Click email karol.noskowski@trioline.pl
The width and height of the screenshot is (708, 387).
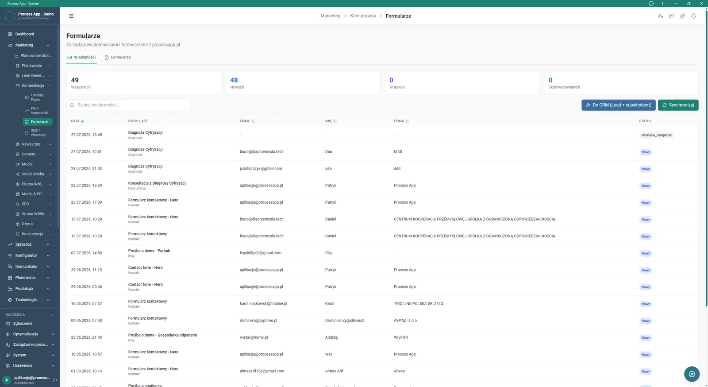click(263, 304)
